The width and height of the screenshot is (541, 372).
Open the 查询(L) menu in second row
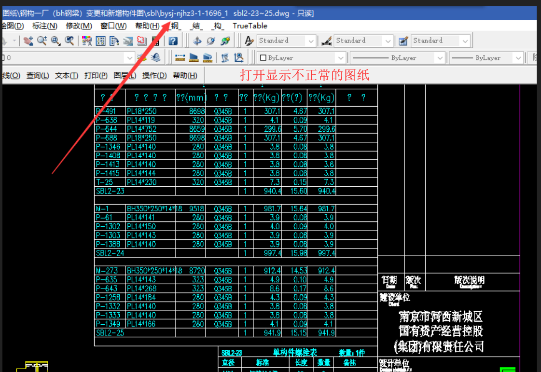point(38,75)
